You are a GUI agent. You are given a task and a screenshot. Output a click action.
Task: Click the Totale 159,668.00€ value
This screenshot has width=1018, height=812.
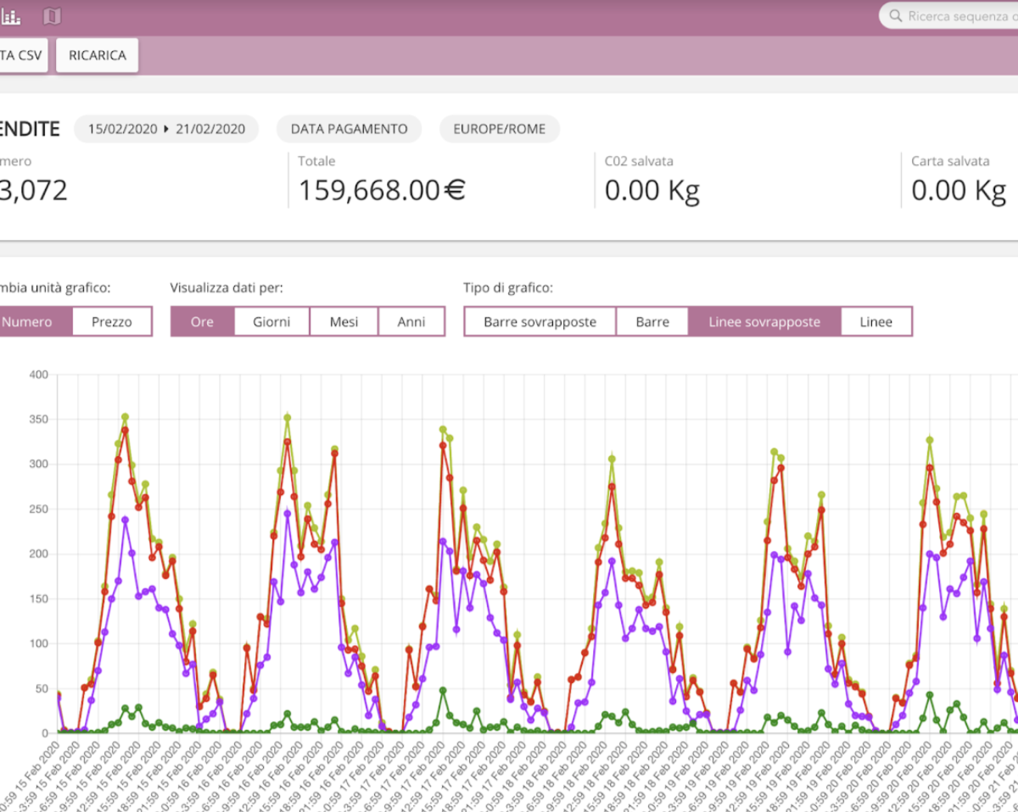(382, 191)
